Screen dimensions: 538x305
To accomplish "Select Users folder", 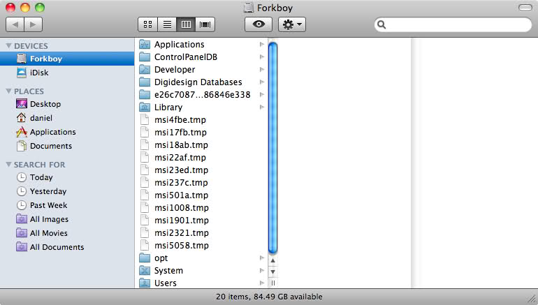I will pos(202,283).
